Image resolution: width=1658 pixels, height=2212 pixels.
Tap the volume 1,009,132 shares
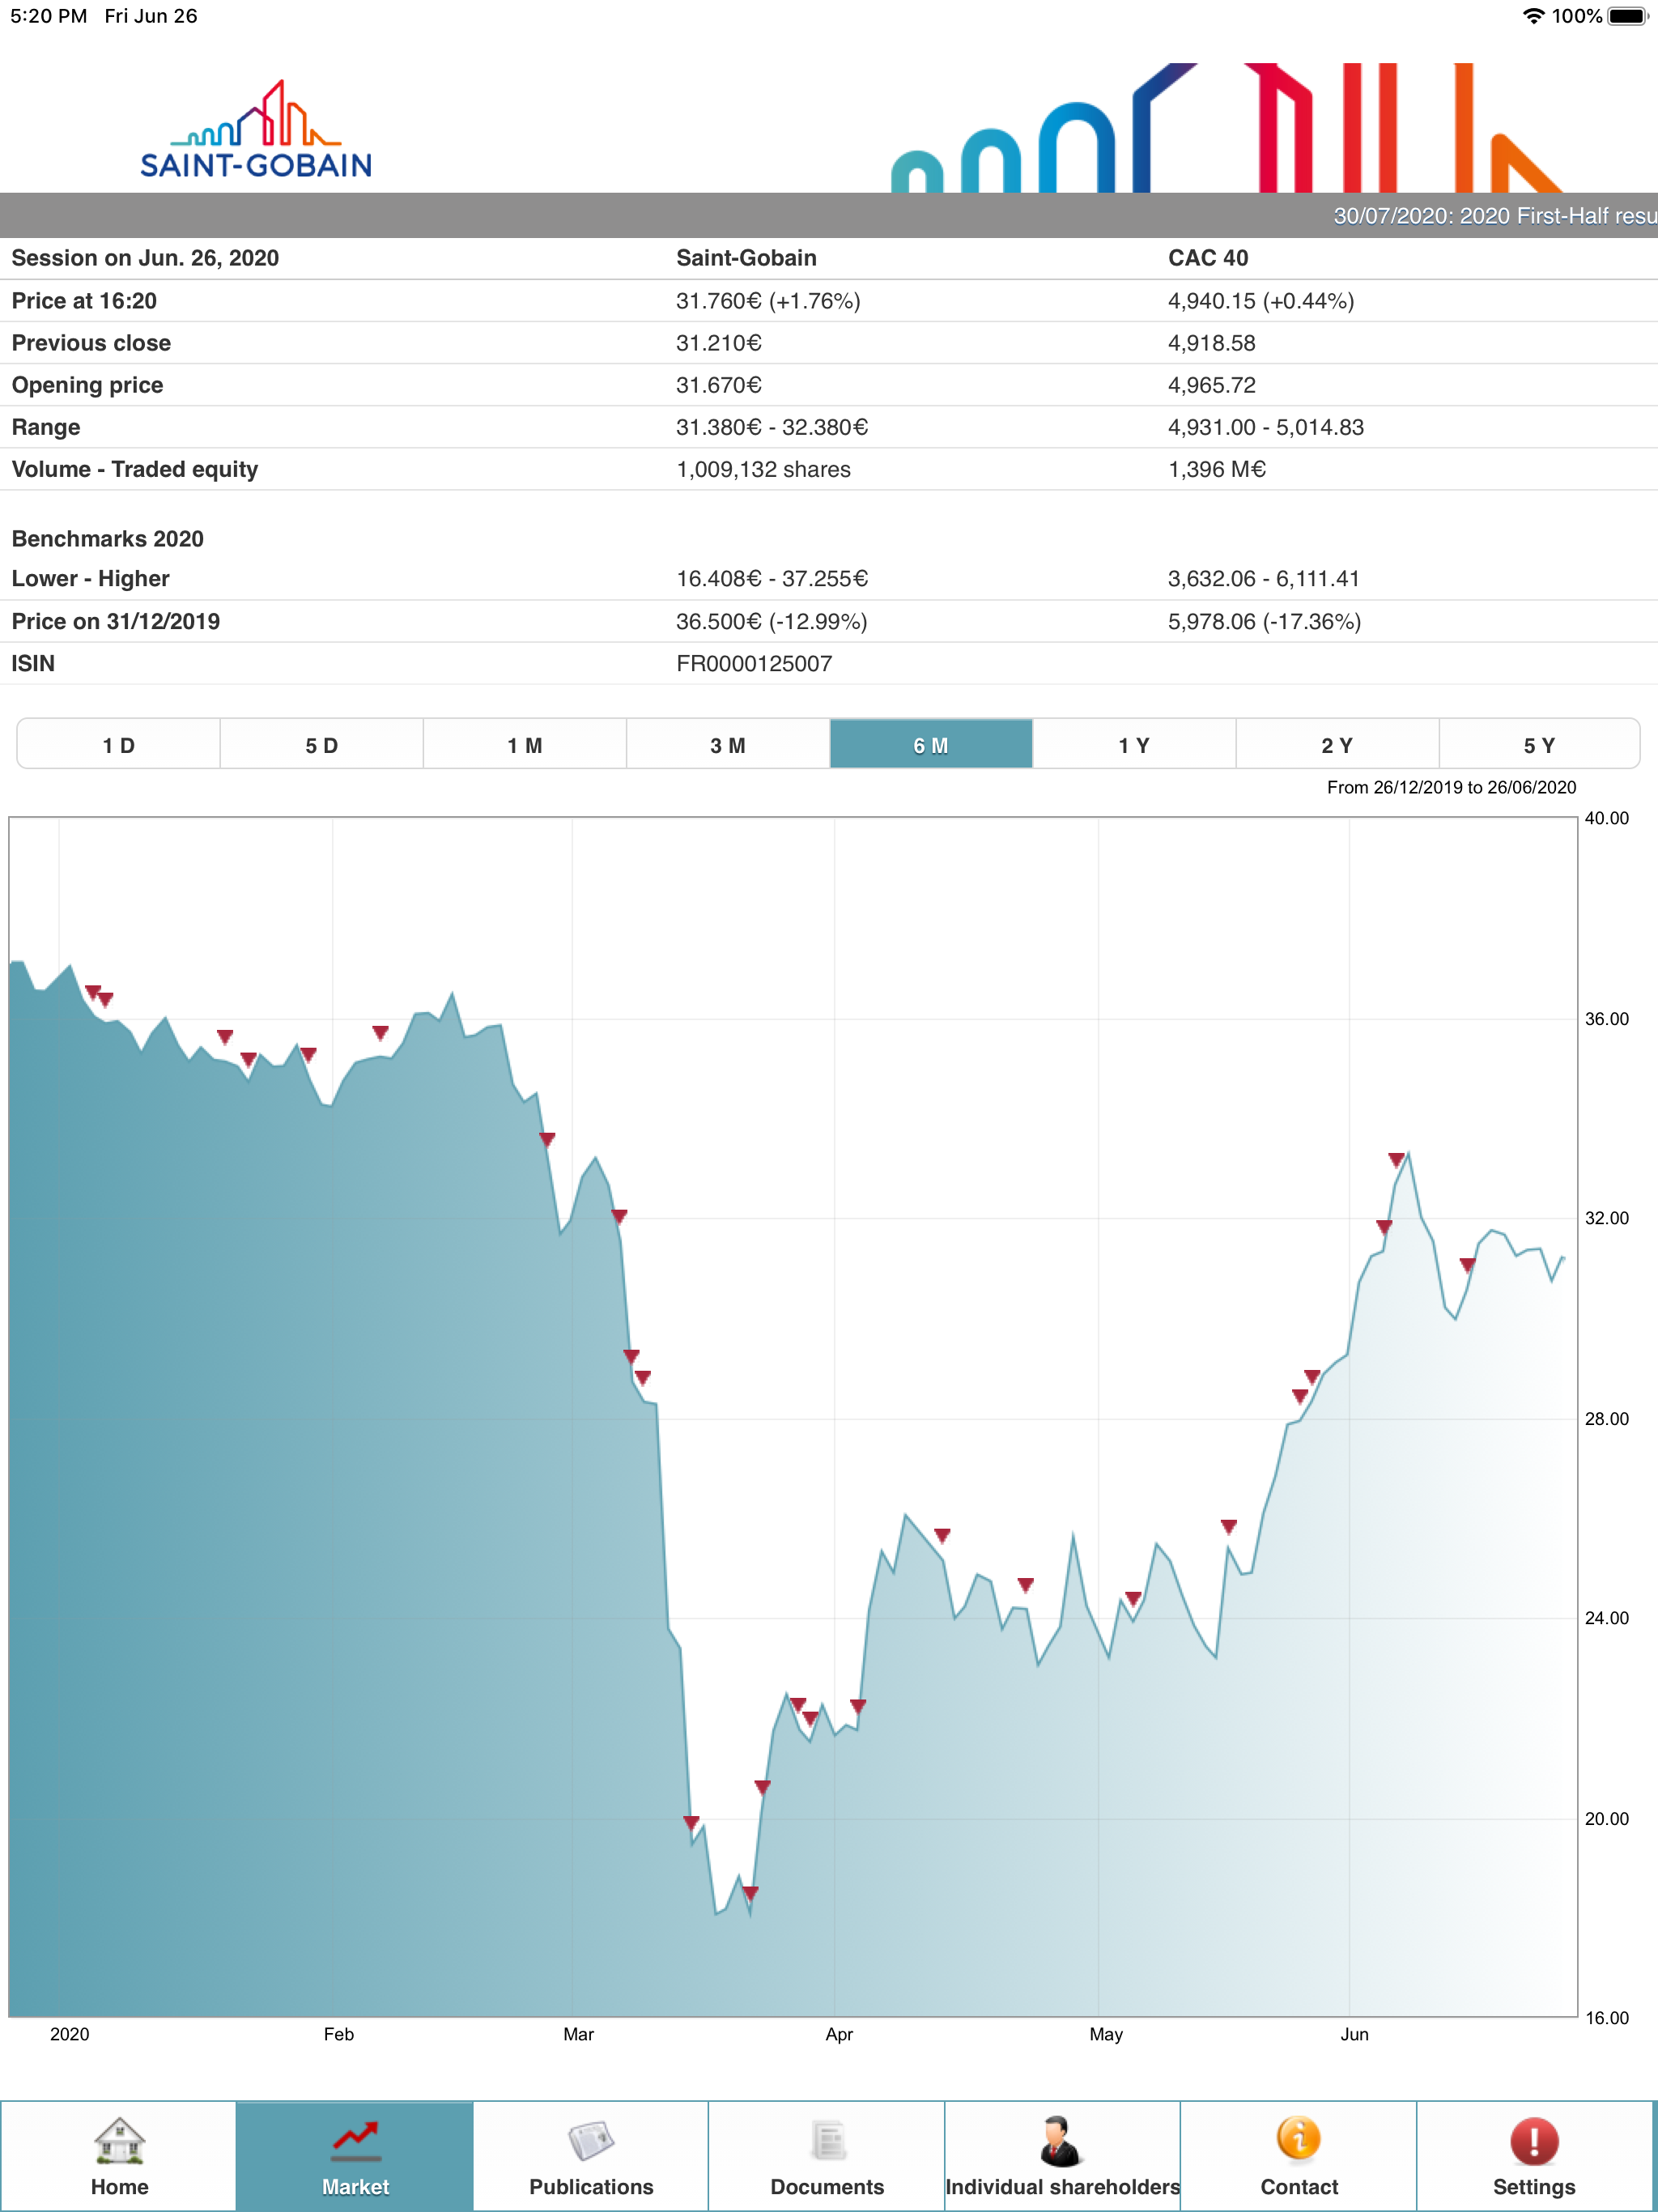click(763, 469)
